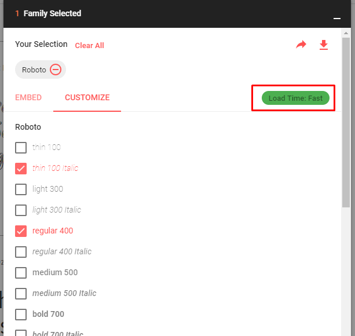Image resolution: width=355 pixels, height=336 pixels.
Task: Minimize the Family Selected drawer
Action: [x=337, y=19]
